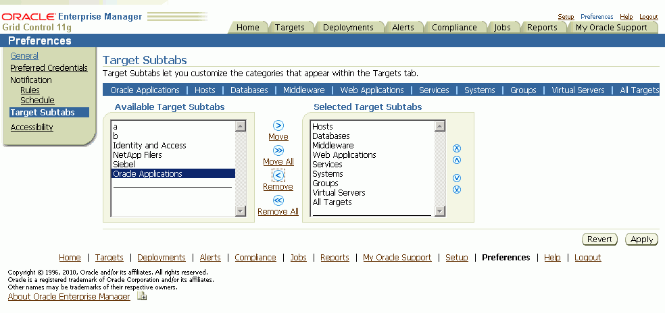Click the Remove All text link
This screenshot has height=313, width=665.
pyautogui.click(x=278, y=212)
